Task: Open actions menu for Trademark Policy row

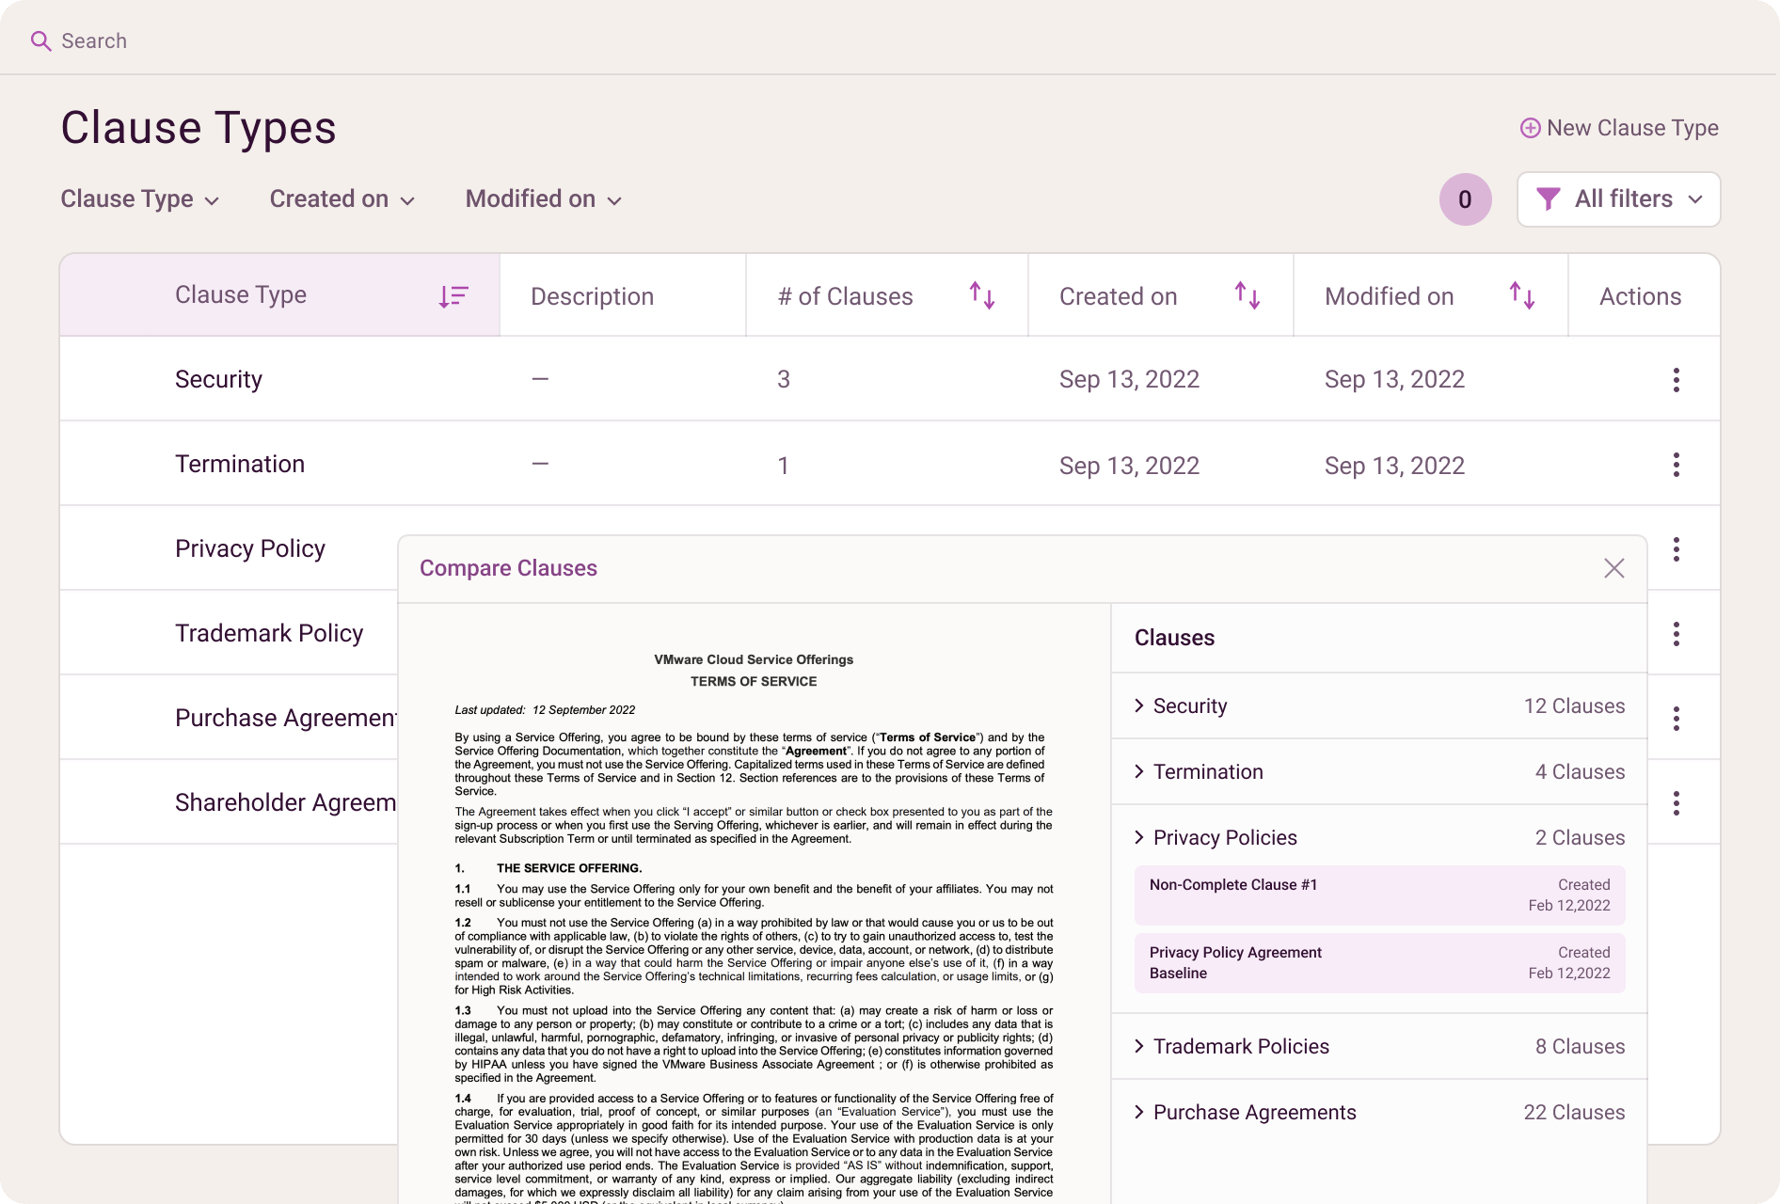Action: (1676, 634)
